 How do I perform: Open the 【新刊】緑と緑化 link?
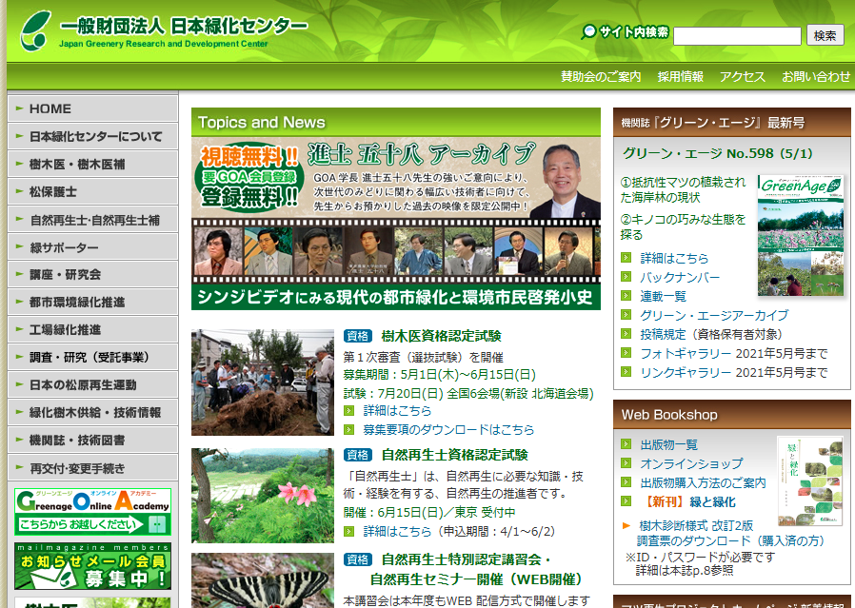click(688, 502)
